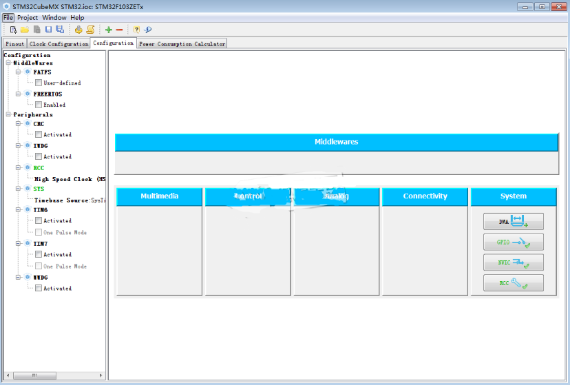This screenshot has height=385, width=570.
Task: Click the Save Project floppy icon
Action: pyautogui.click(x=48, y=30)
